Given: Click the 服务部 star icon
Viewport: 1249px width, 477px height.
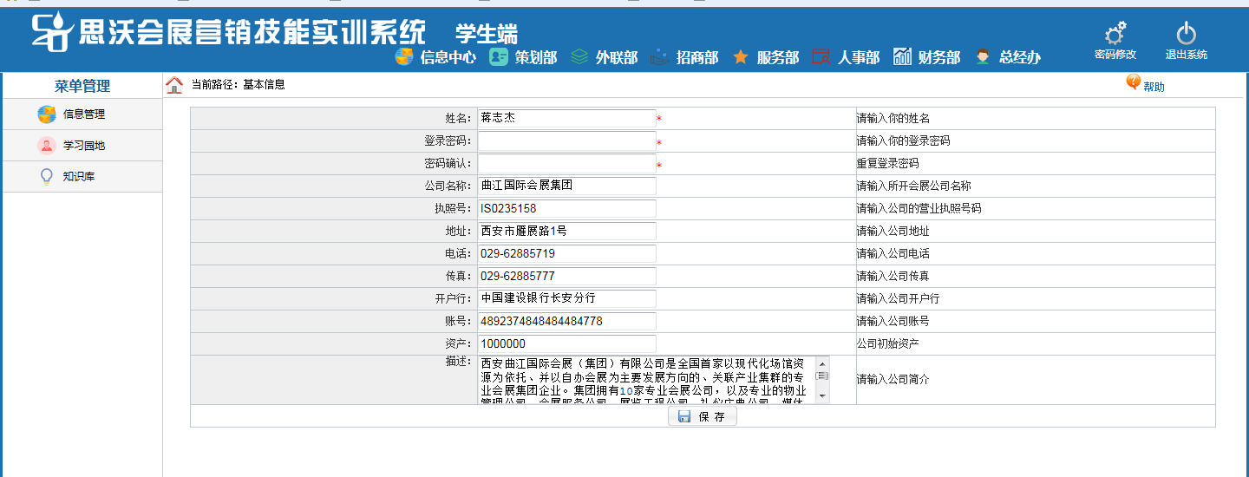Looking at the screenshot, I should point(741,57).
